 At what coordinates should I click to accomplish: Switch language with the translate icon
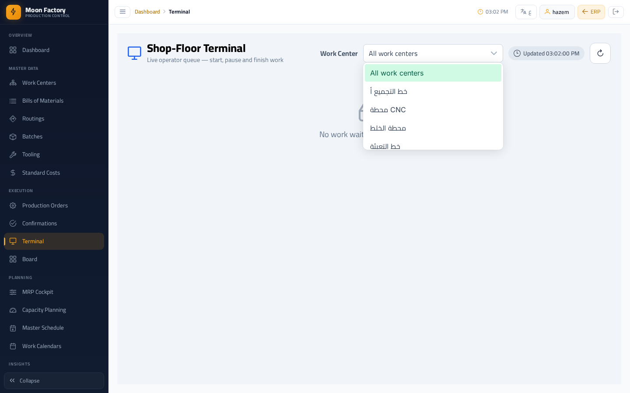(526, 12)
